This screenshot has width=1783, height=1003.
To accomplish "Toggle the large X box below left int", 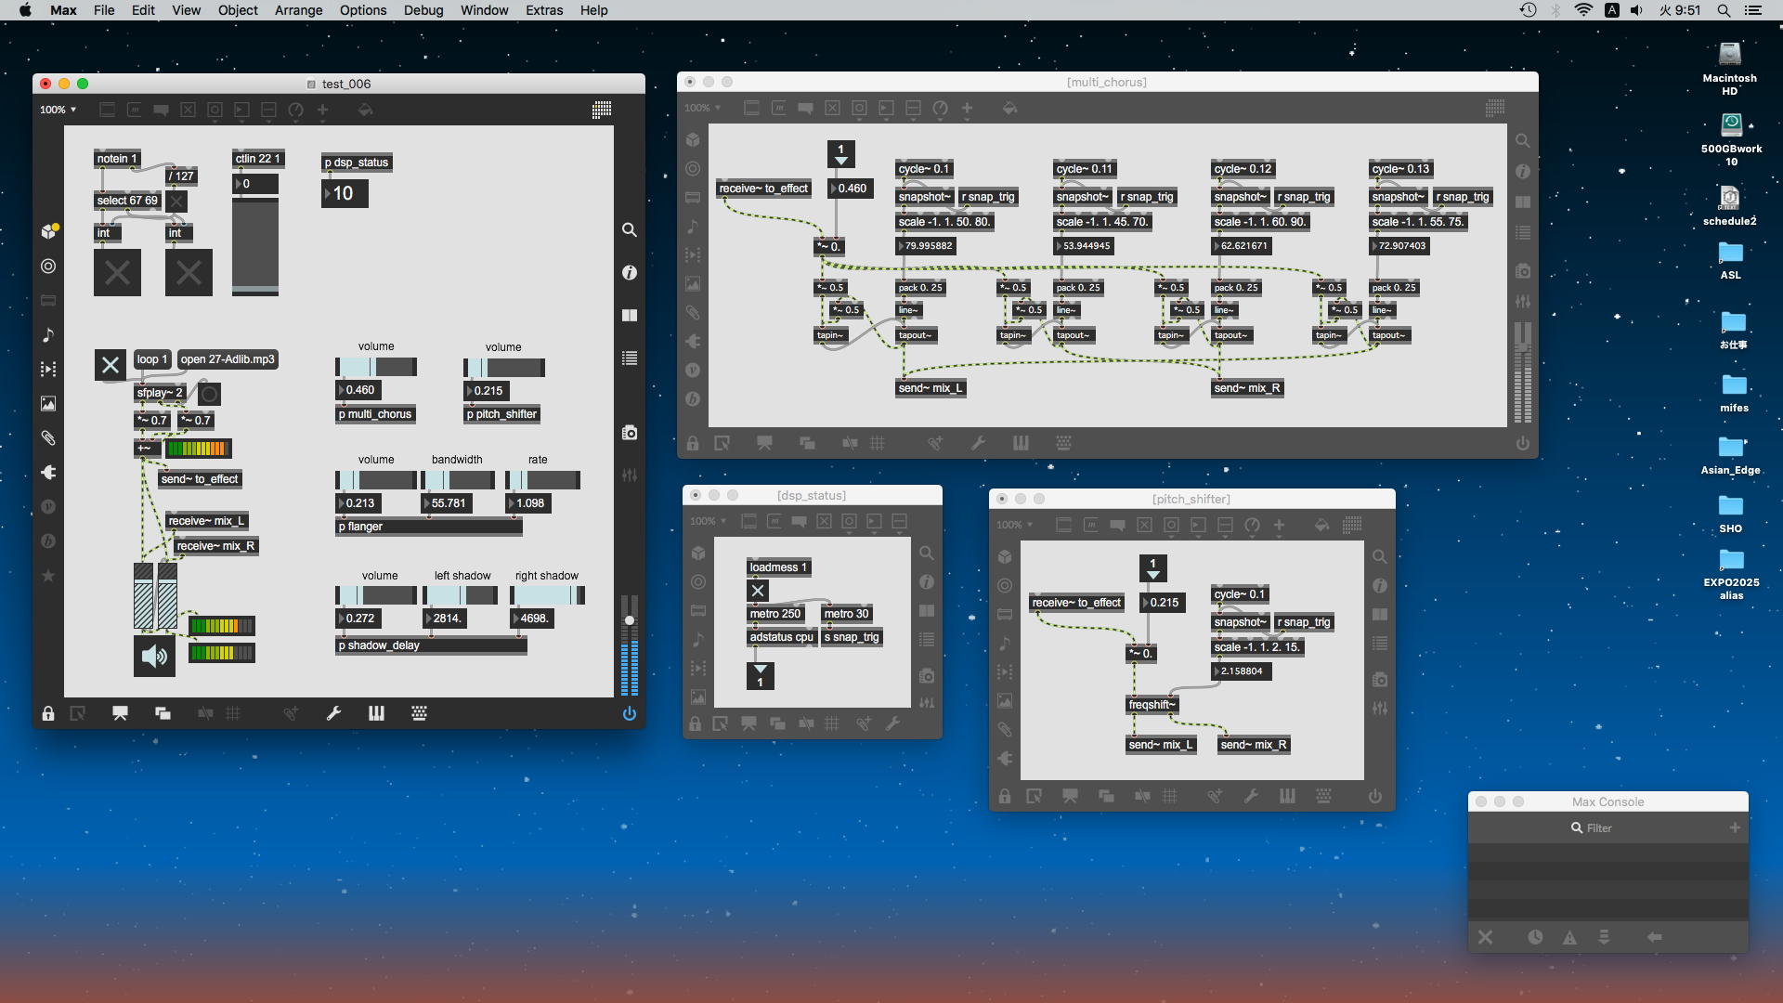I will (x=117, y=273).
